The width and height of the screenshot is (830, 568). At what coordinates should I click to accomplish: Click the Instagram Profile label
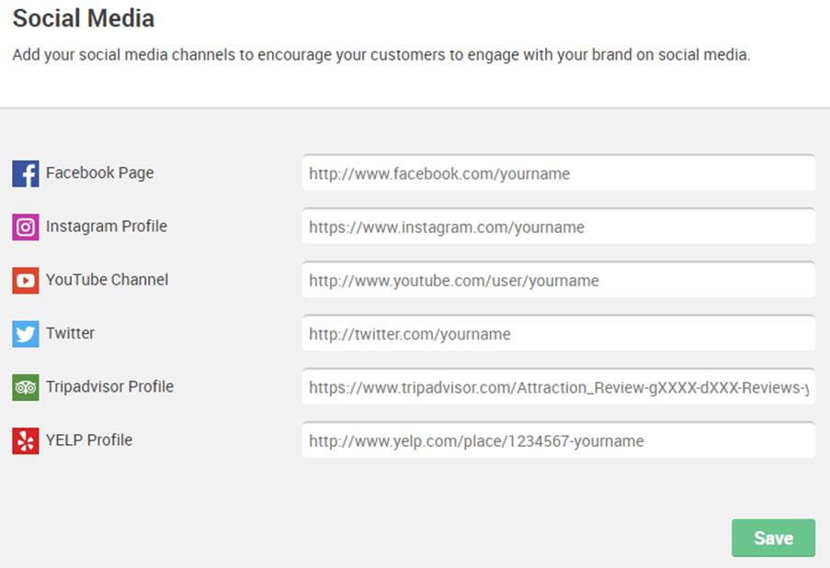107,226
